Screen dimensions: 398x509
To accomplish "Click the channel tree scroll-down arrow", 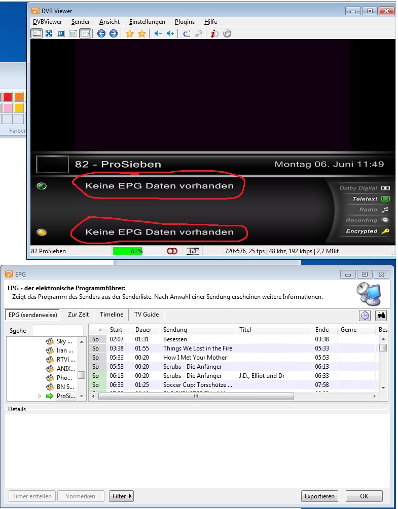I will [82, 396].
